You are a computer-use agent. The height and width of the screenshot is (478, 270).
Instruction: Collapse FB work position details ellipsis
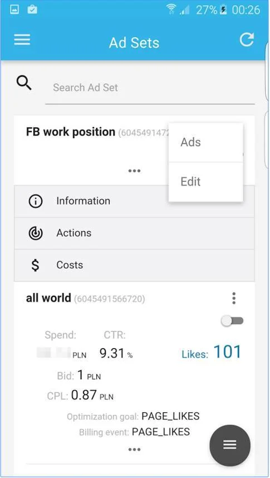[x=134, y=171]
